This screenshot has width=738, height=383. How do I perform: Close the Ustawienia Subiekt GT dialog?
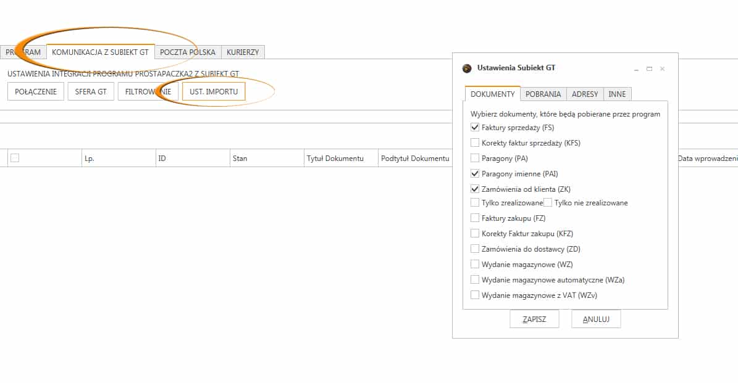662,69
